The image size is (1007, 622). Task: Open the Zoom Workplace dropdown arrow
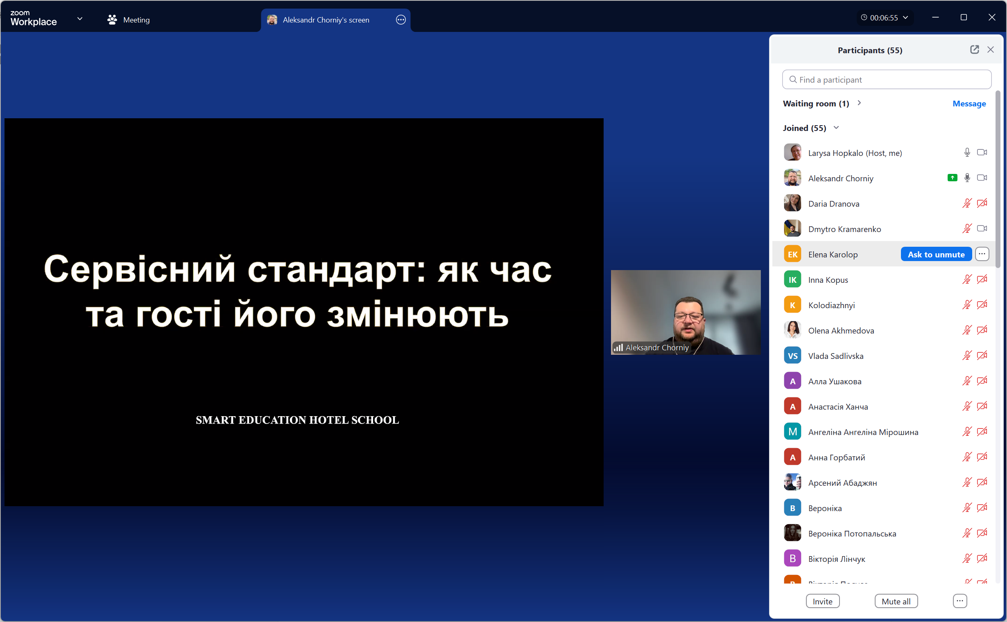click(80, 19)
